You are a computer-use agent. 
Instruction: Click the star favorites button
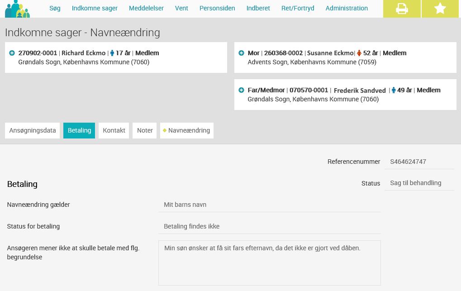(440, 9)
